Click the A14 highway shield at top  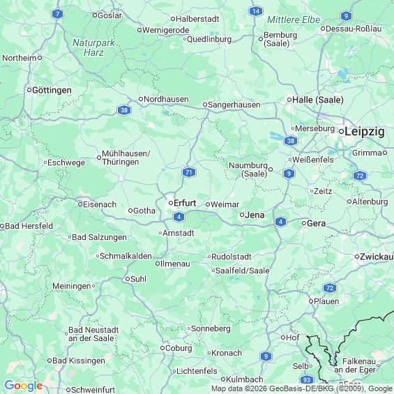256,11
